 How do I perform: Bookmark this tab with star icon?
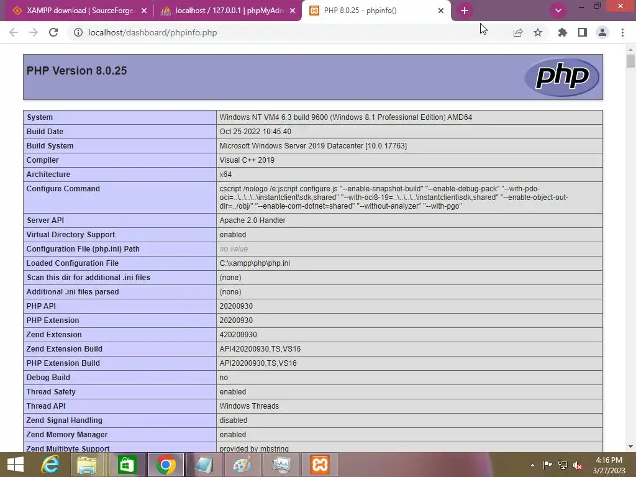pos(538,32)
